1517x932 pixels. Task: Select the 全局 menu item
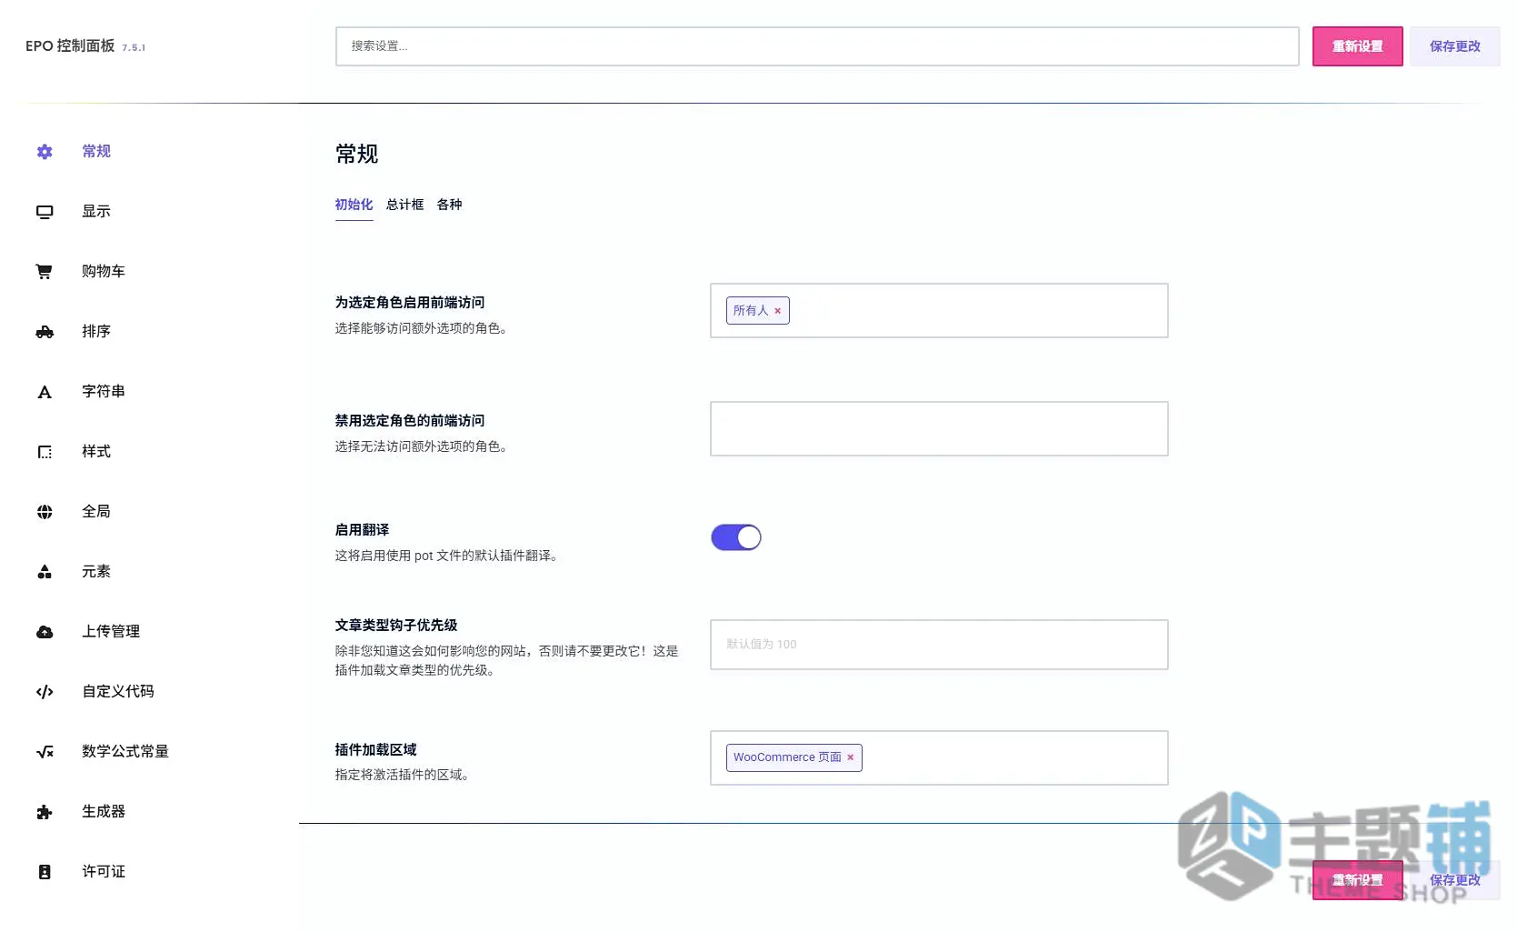[96, 512]
